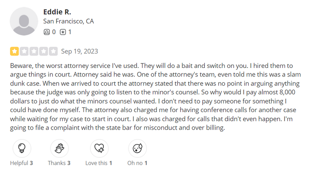
Task: Select the Oh no shocked face icon
Action: 137,148
